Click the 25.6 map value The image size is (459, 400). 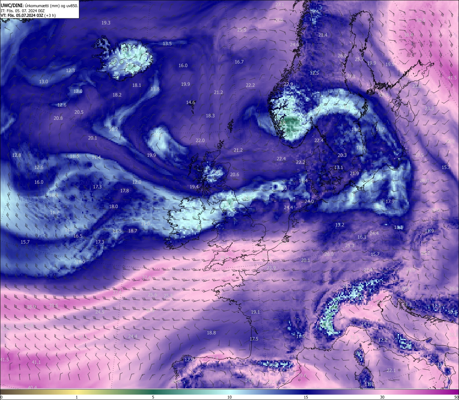tap(152, 295)
